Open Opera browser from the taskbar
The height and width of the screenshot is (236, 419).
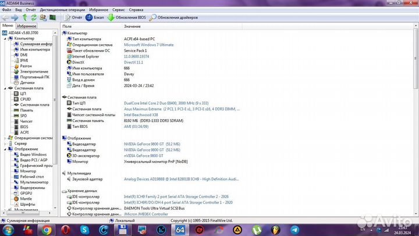click(65, 230)
